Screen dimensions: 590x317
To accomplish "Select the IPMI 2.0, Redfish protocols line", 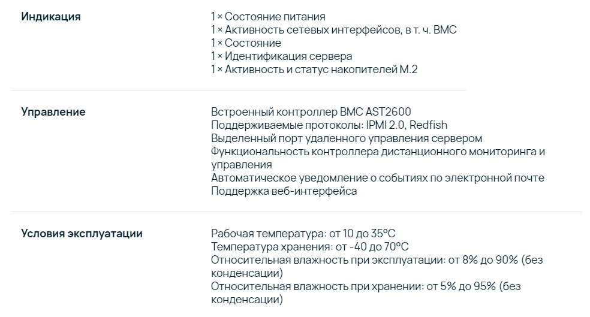I will 329,125.
